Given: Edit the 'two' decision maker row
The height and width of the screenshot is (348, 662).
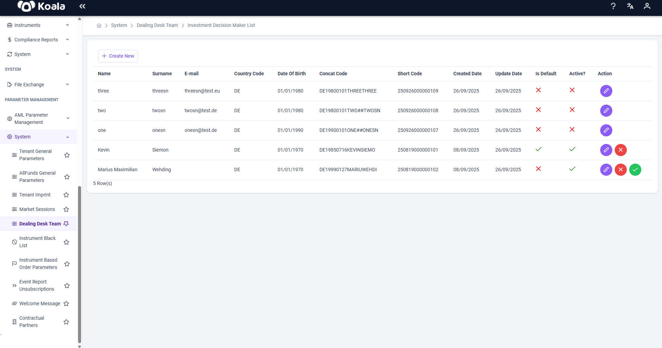Looking at the screenshot, I should tap(606, 111).
